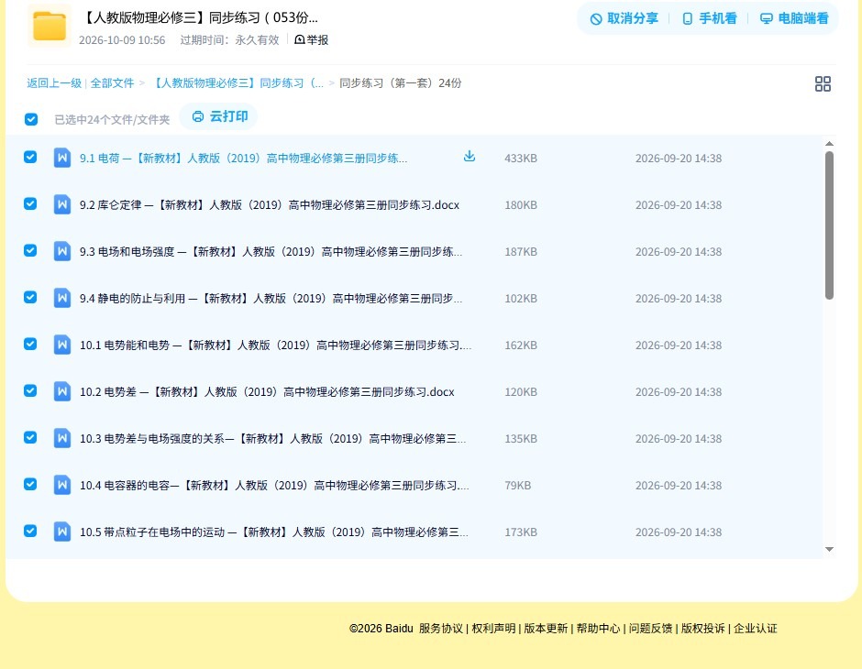This screenshot has width=862, height=669.
Task: Open file 9.3 电场和电场强度
Action: 271,251
